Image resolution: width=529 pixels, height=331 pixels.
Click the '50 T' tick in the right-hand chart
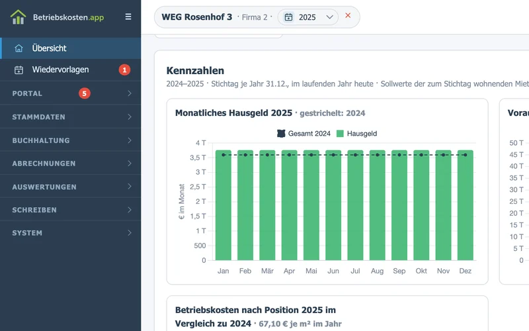[516, 143]
